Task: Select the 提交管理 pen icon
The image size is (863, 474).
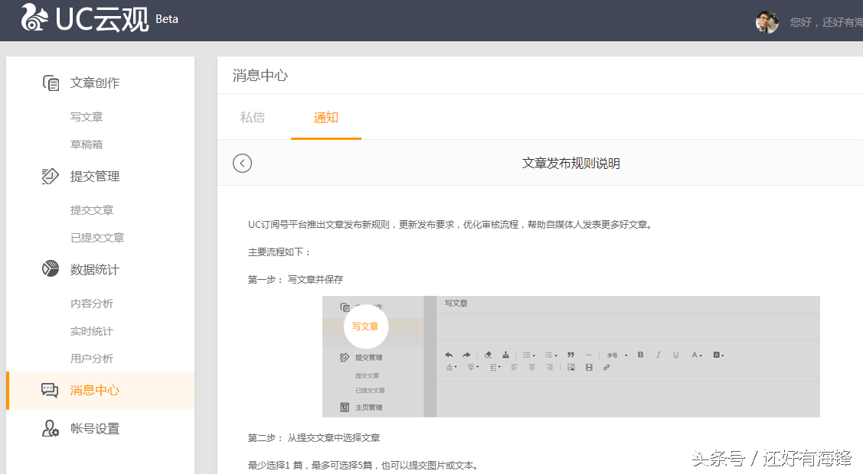Action: point(50,176)
